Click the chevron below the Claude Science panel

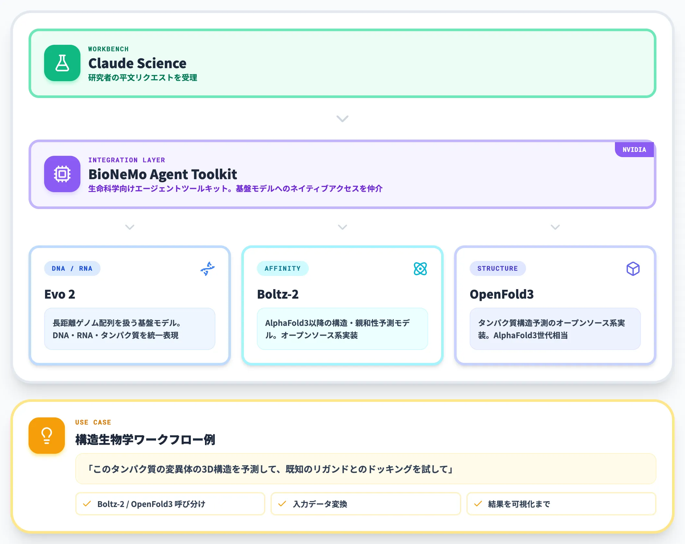pyautogui.click(x=342, y=118)
